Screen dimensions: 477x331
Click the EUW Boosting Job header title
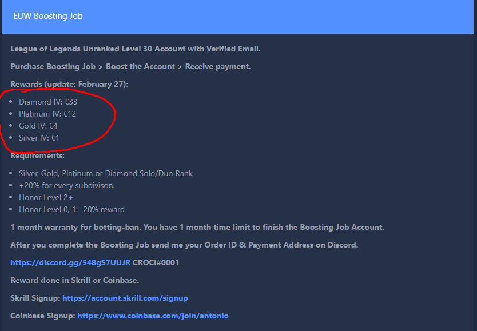pos(48,16)
